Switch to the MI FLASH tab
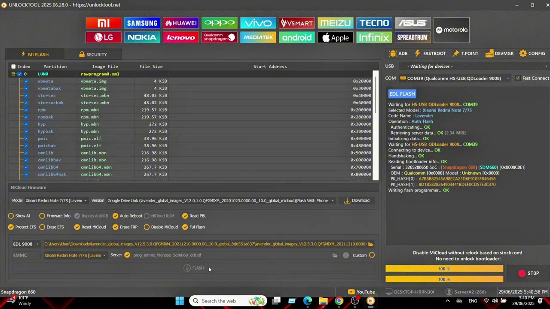The image size is (550, 309). 35,55
